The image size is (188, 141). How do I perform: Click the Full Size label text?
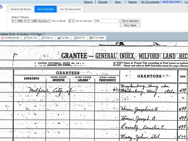click(65, 38)
